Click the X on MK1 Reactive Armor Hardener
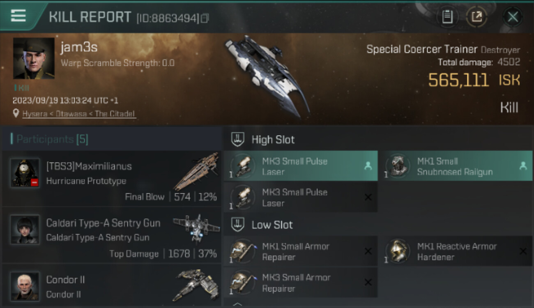This screenshot has width=534, height=308. 523,251
